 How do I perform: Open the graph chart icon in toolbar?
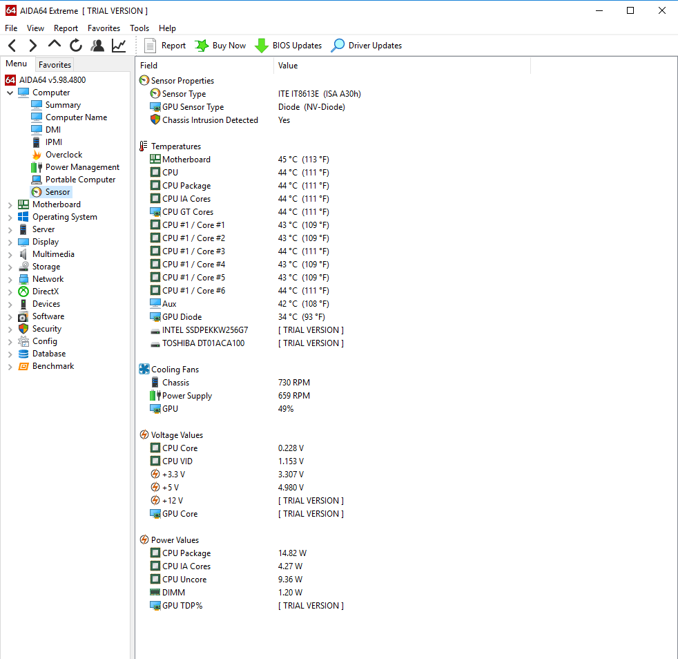pyautogui.click(x=119, y=46)
